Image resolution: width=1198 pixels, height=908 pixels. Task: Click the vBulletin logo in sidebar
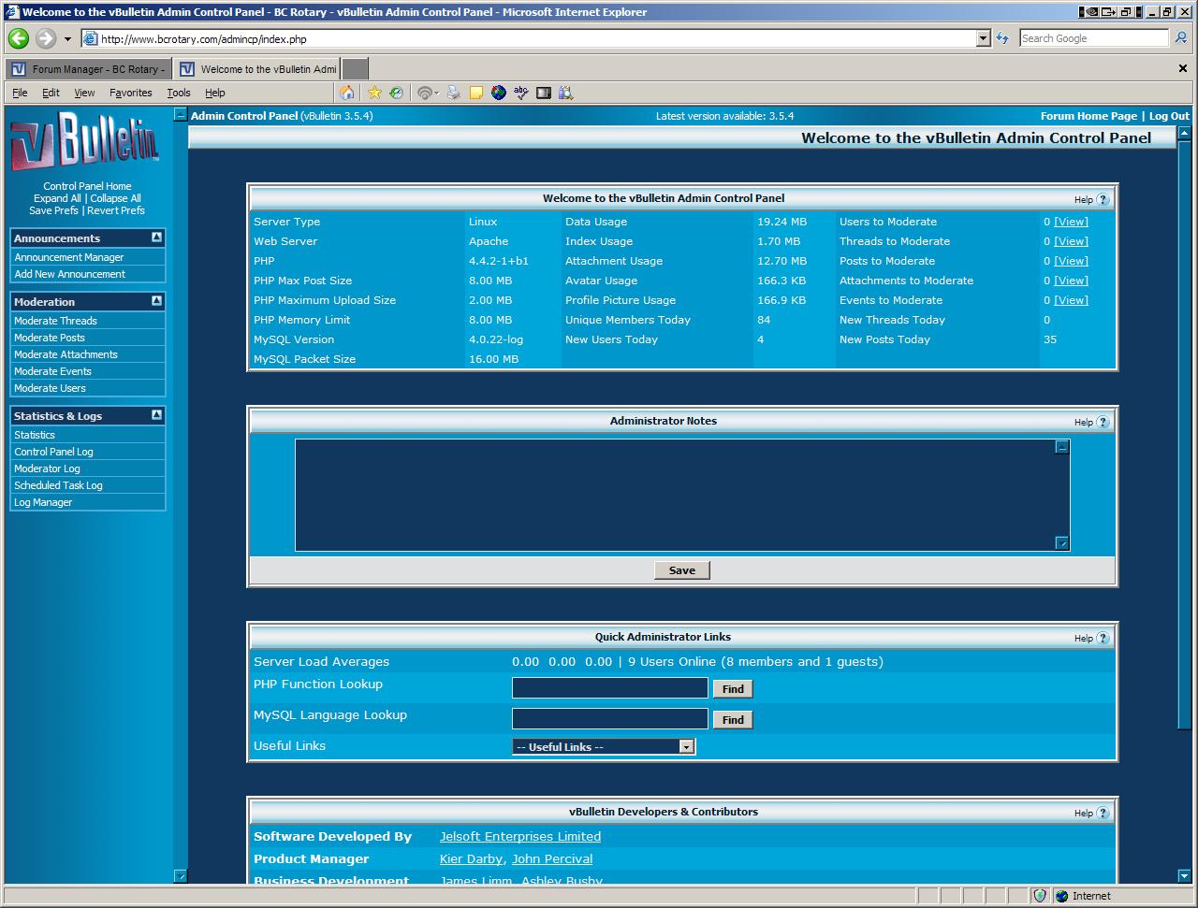(x=86, y=142)
